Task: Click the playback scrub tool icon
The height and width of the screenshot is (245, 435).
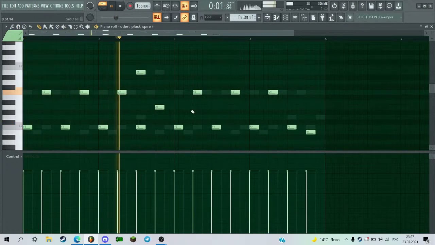Action: coord(88,27)
